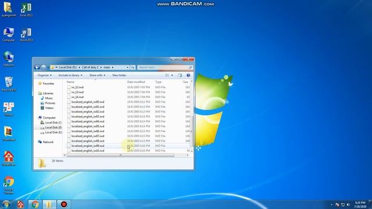372x209 pixels.
Task: Create a New folder
Action: 119,75
